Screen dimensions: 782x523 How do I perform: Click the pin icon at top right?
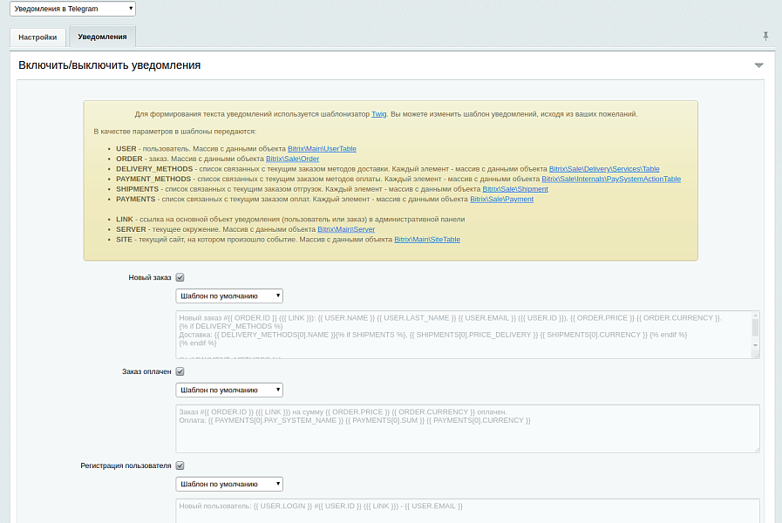pyautogui.click(x=765, y=36)
